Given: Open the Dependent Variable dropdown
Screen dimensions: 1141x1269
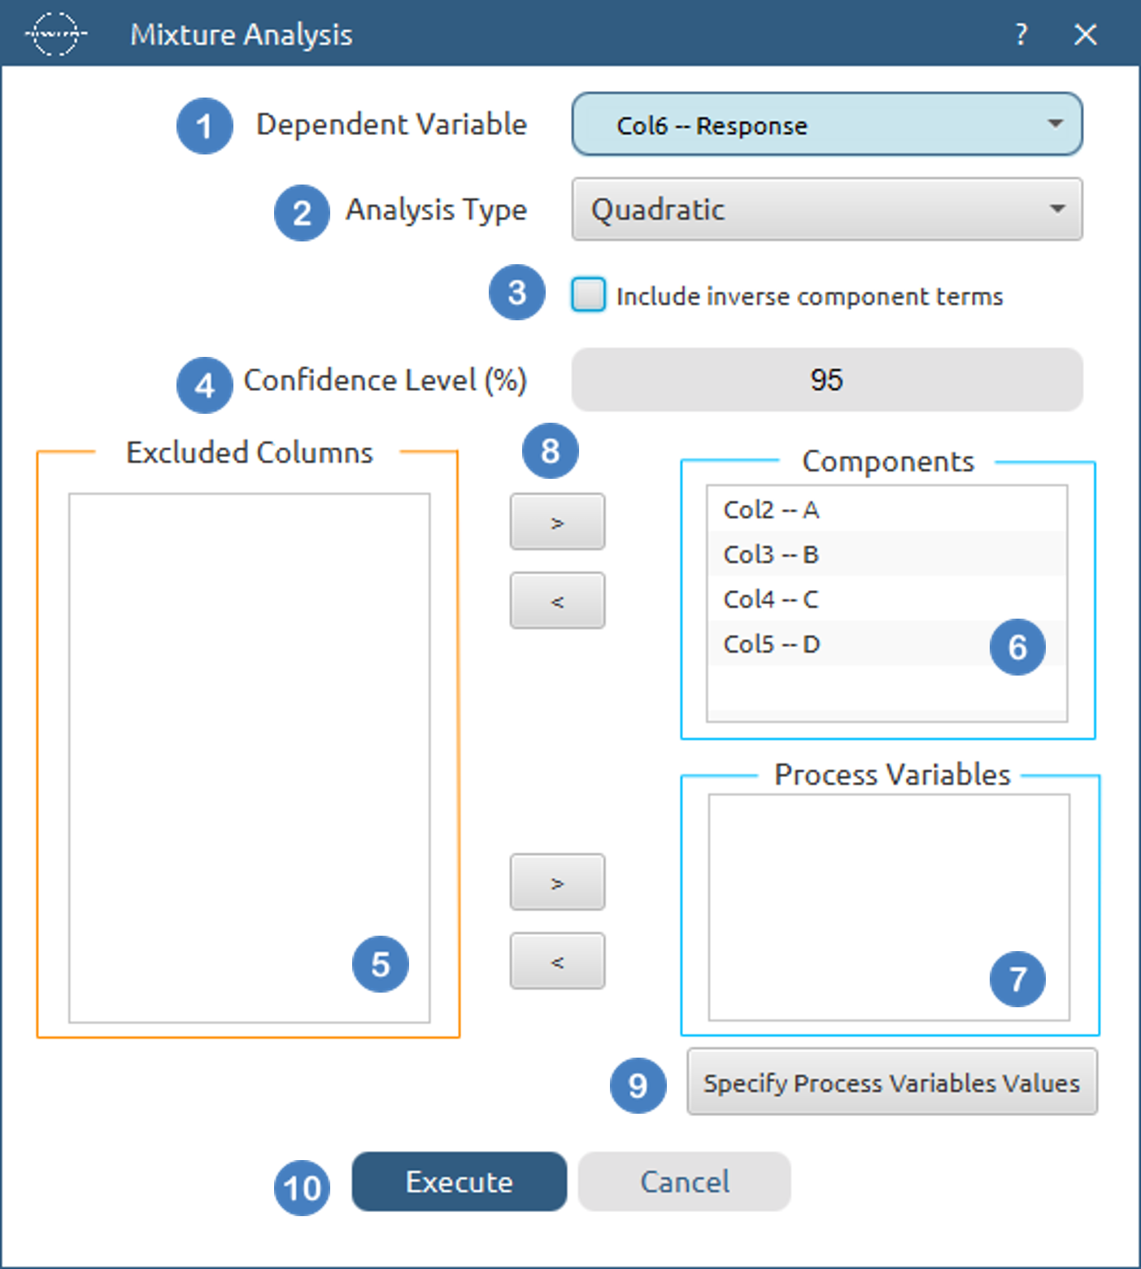Looking at the screenshot, I should pos(827,124).
